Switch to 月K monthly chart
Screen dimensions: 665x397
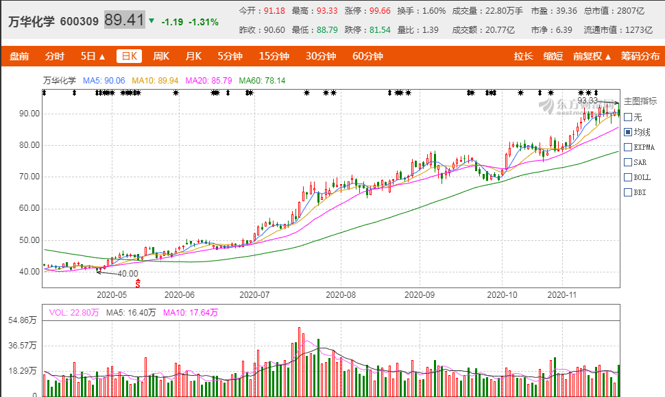tap(193, 56)
